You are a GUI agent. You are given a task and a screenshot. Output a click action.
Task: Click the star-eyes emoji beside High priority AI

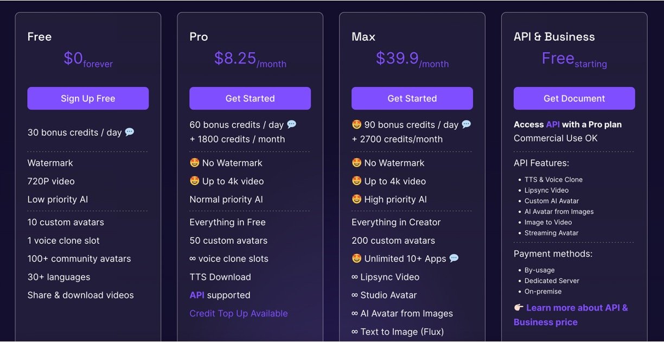click(356, 199)
